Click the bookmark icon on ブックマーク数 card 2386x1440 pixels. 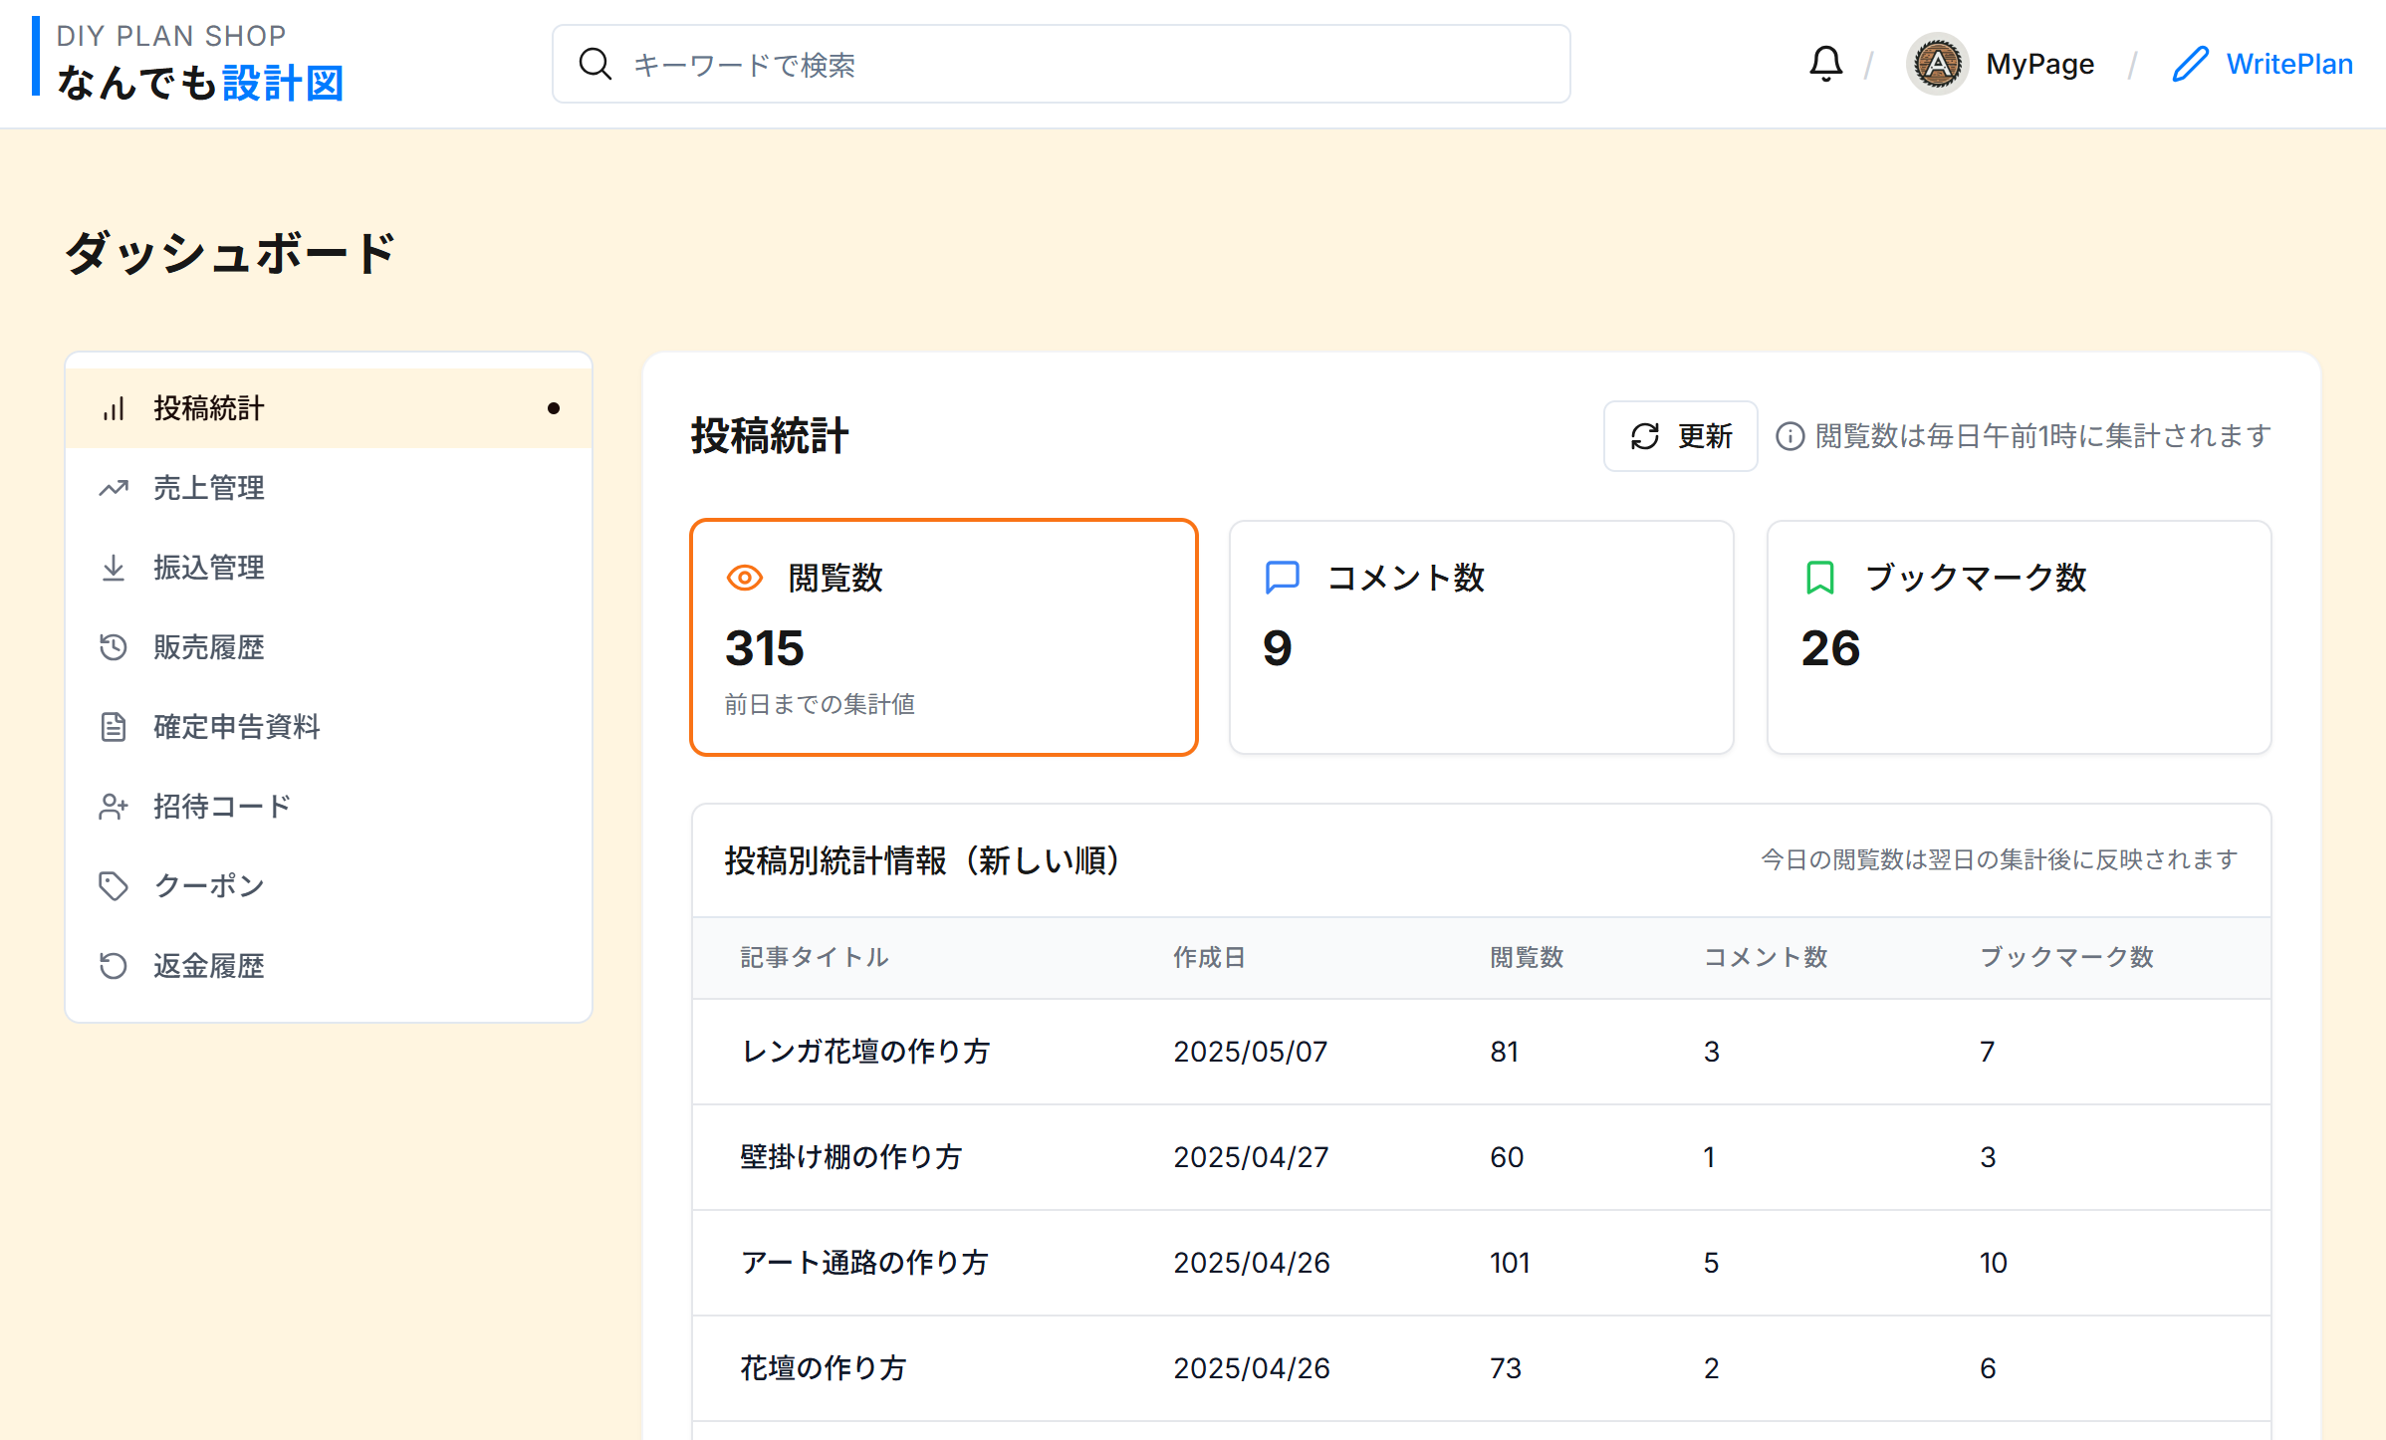tap(1820, 578)
